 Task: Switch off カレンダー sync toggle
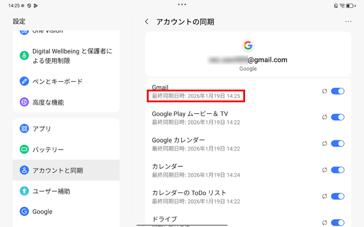337,170
